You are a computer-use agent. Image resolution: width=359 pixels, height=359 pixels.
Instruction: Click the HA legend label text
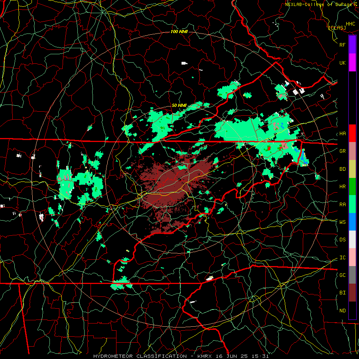pyautogui.click(x=342, y=134)
